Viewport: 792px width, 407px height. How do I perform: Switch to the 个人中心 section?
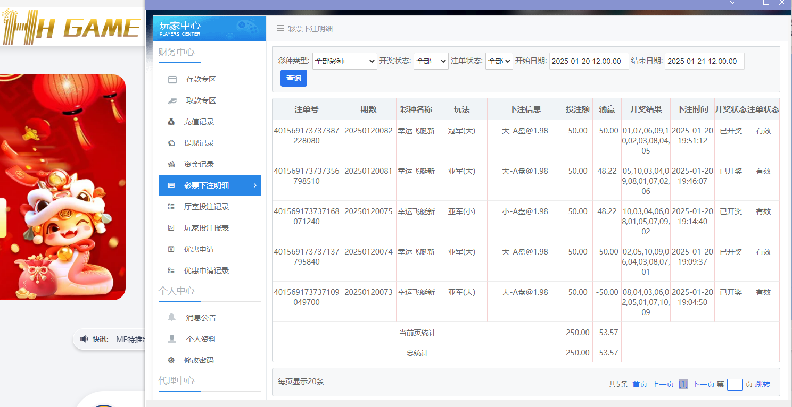point(176,291)
